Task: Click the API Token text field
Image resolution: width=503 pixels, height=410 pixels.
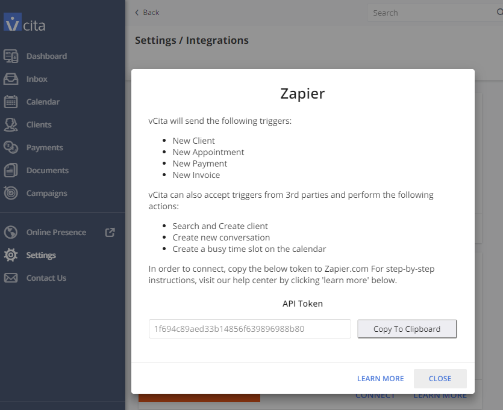Action: point(249,329)
